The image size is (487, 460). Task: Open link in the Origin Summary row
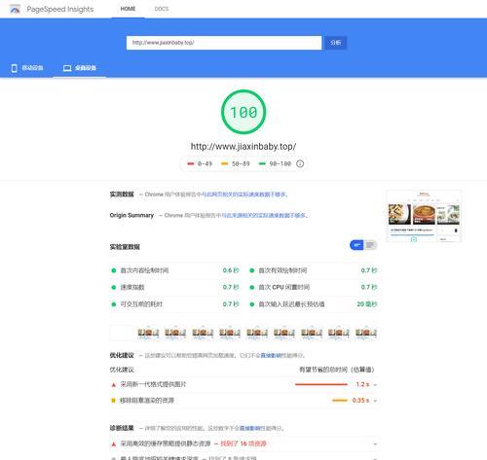point(264,216)
